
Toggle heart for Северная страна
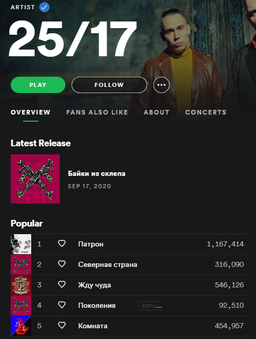(x=62, y=264)
